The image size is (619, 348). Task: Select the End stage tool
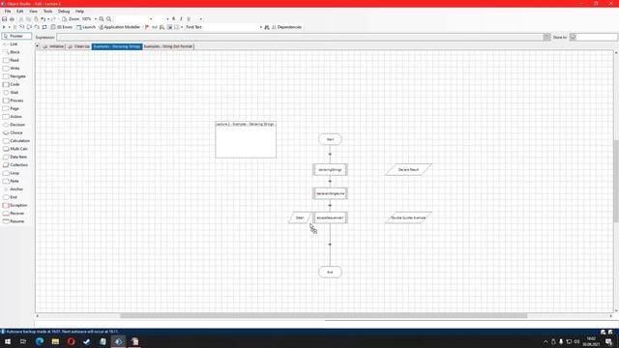click(x=11, y=197)
